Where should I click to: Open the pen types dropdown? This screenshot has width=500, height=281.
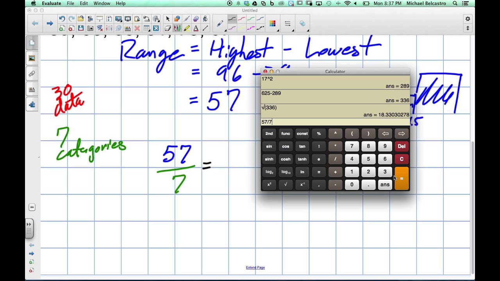(x=220, y=23)
